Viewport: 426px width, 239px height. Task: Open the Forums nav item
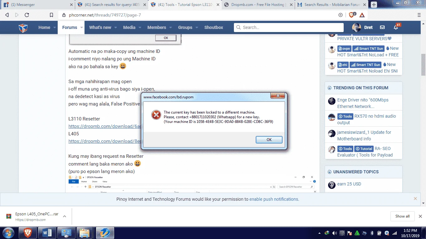(x=70, y=27)
